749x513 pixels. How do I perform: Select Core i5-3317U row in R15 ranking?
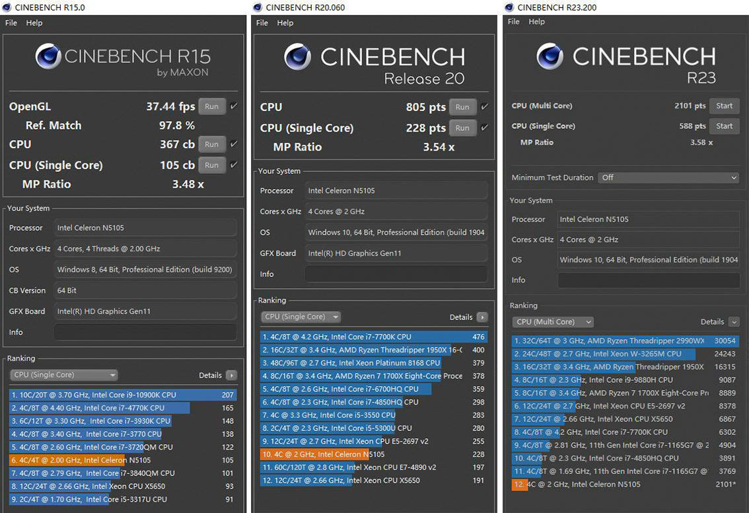point(123,499)
